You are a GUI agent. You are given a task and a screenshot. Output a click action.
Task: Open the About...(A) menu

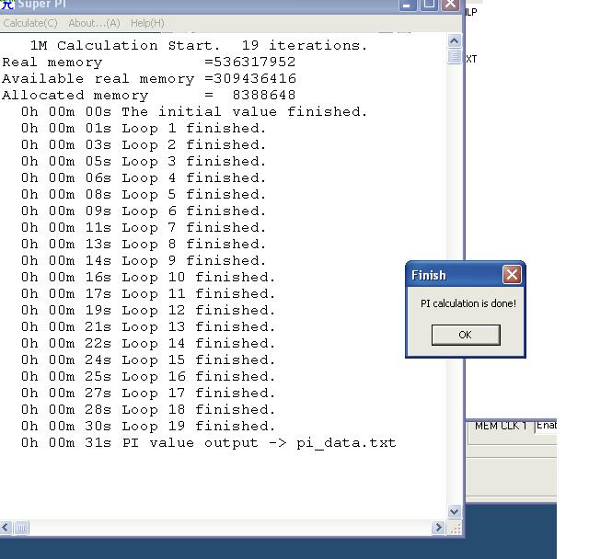(x=94, y=23)
